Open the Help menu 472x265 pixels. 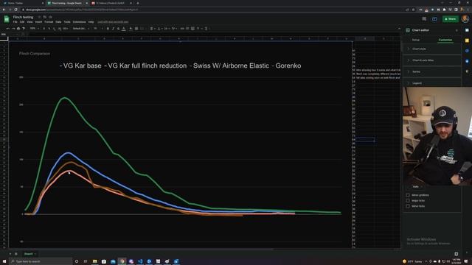(x=91, y=22)
